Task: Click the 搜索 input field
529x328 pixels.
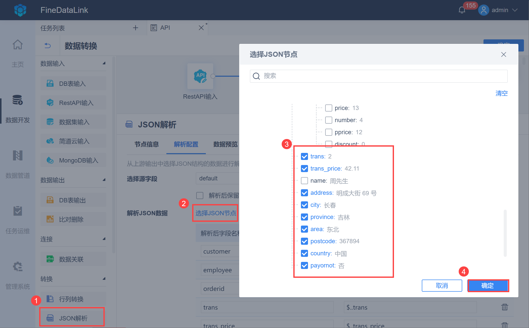Action: [x=379, y=76]
